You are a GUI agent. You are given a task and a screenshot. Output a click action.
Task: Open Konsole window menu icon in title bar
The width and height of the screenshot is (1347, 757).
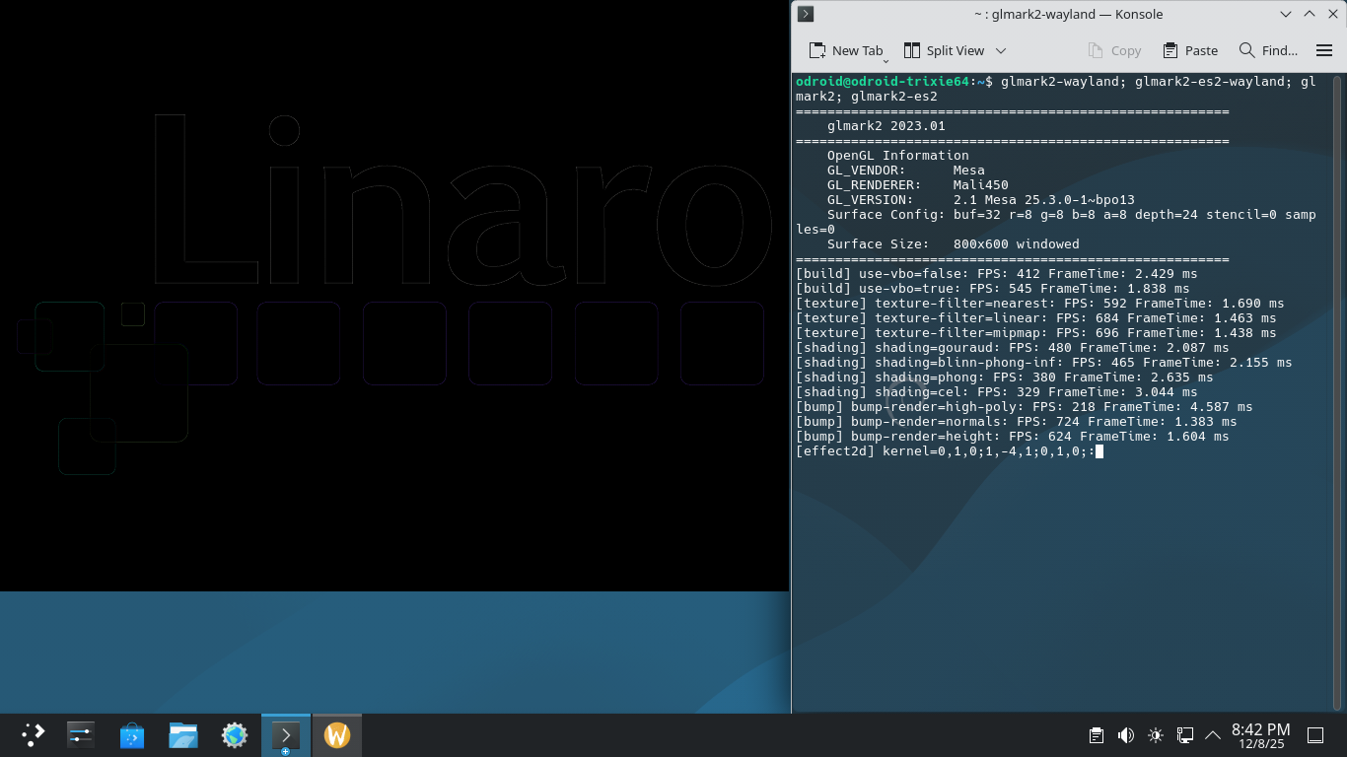(x=806, y=14)
